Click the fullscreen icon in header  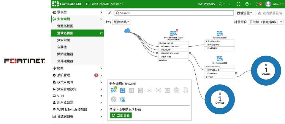pos(238,4)
